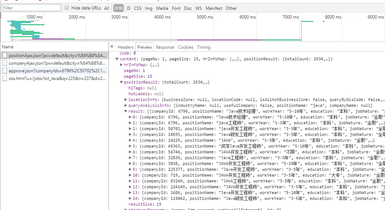Expand result item 8 companyId 3038

[x=130, y=164]
